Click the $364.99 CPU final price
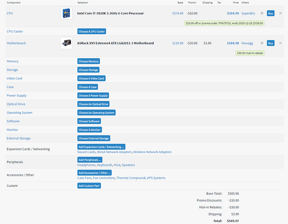The image size is (288, 224). tap(233, 13)
